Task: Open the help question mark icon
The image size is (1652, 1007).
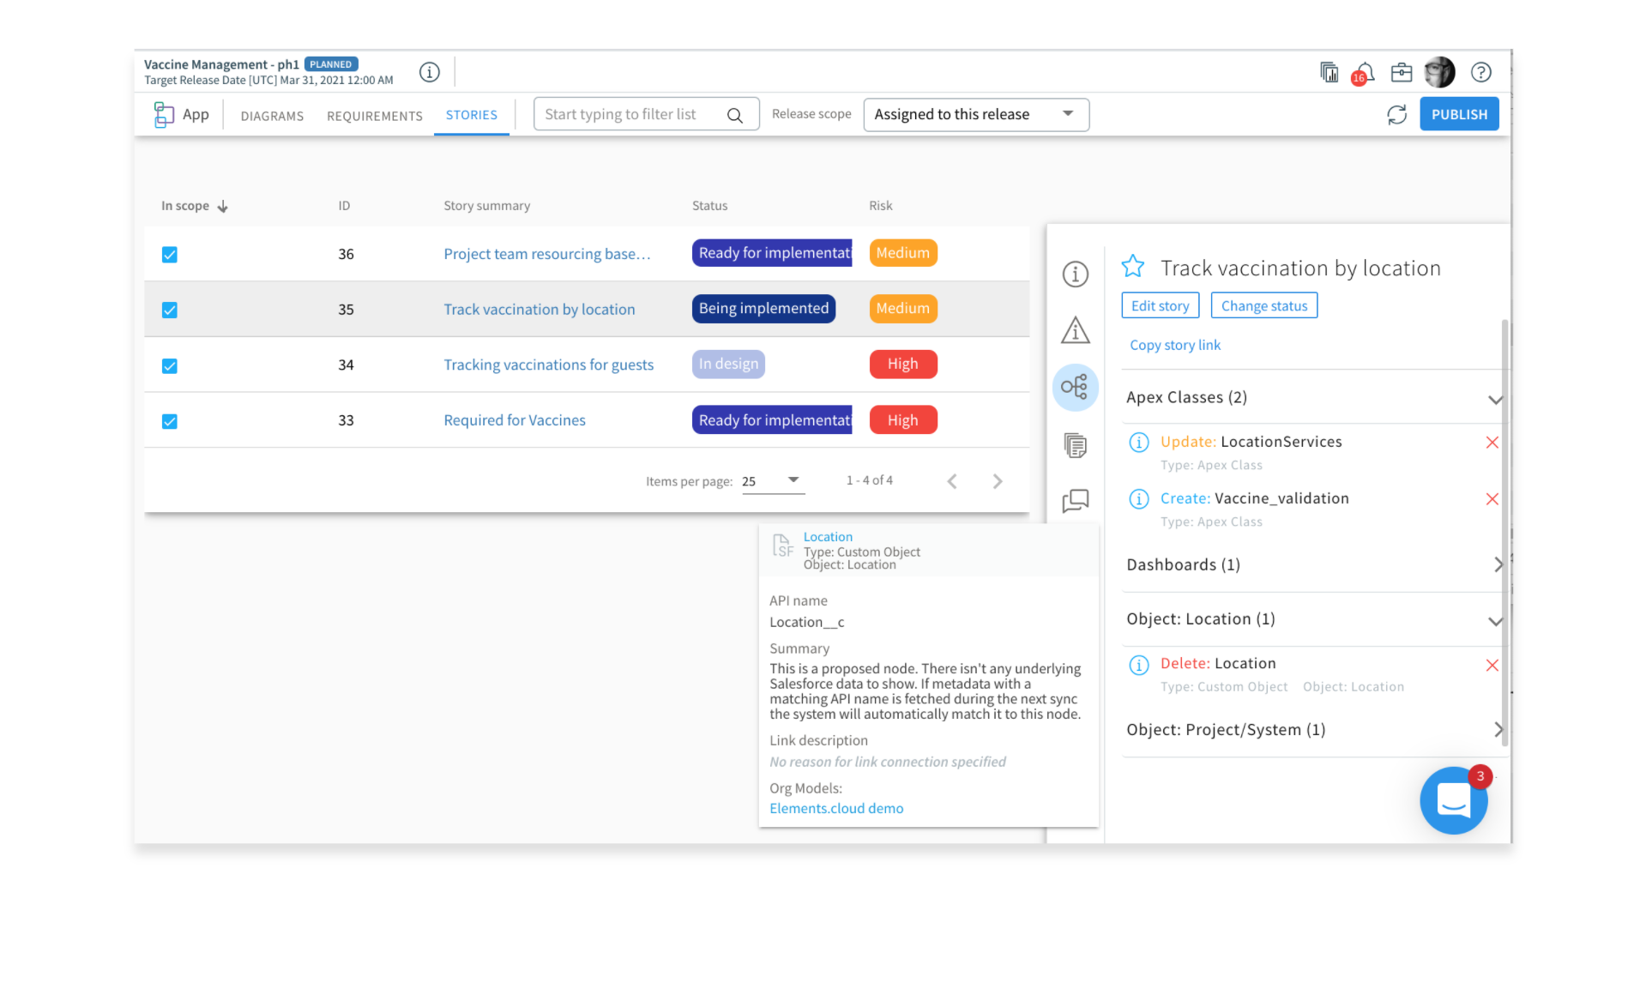Action: point(1480,72)
